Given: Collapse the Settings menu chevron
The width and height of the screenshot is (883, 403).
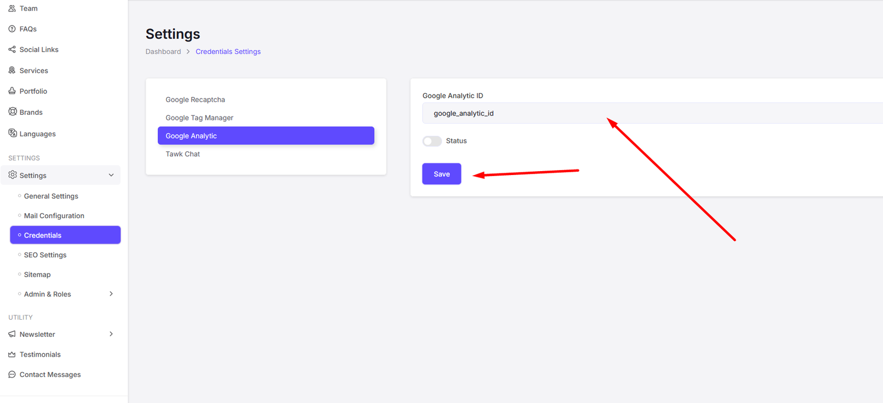Looking at the screenshot, I should (x=111, y=175).
